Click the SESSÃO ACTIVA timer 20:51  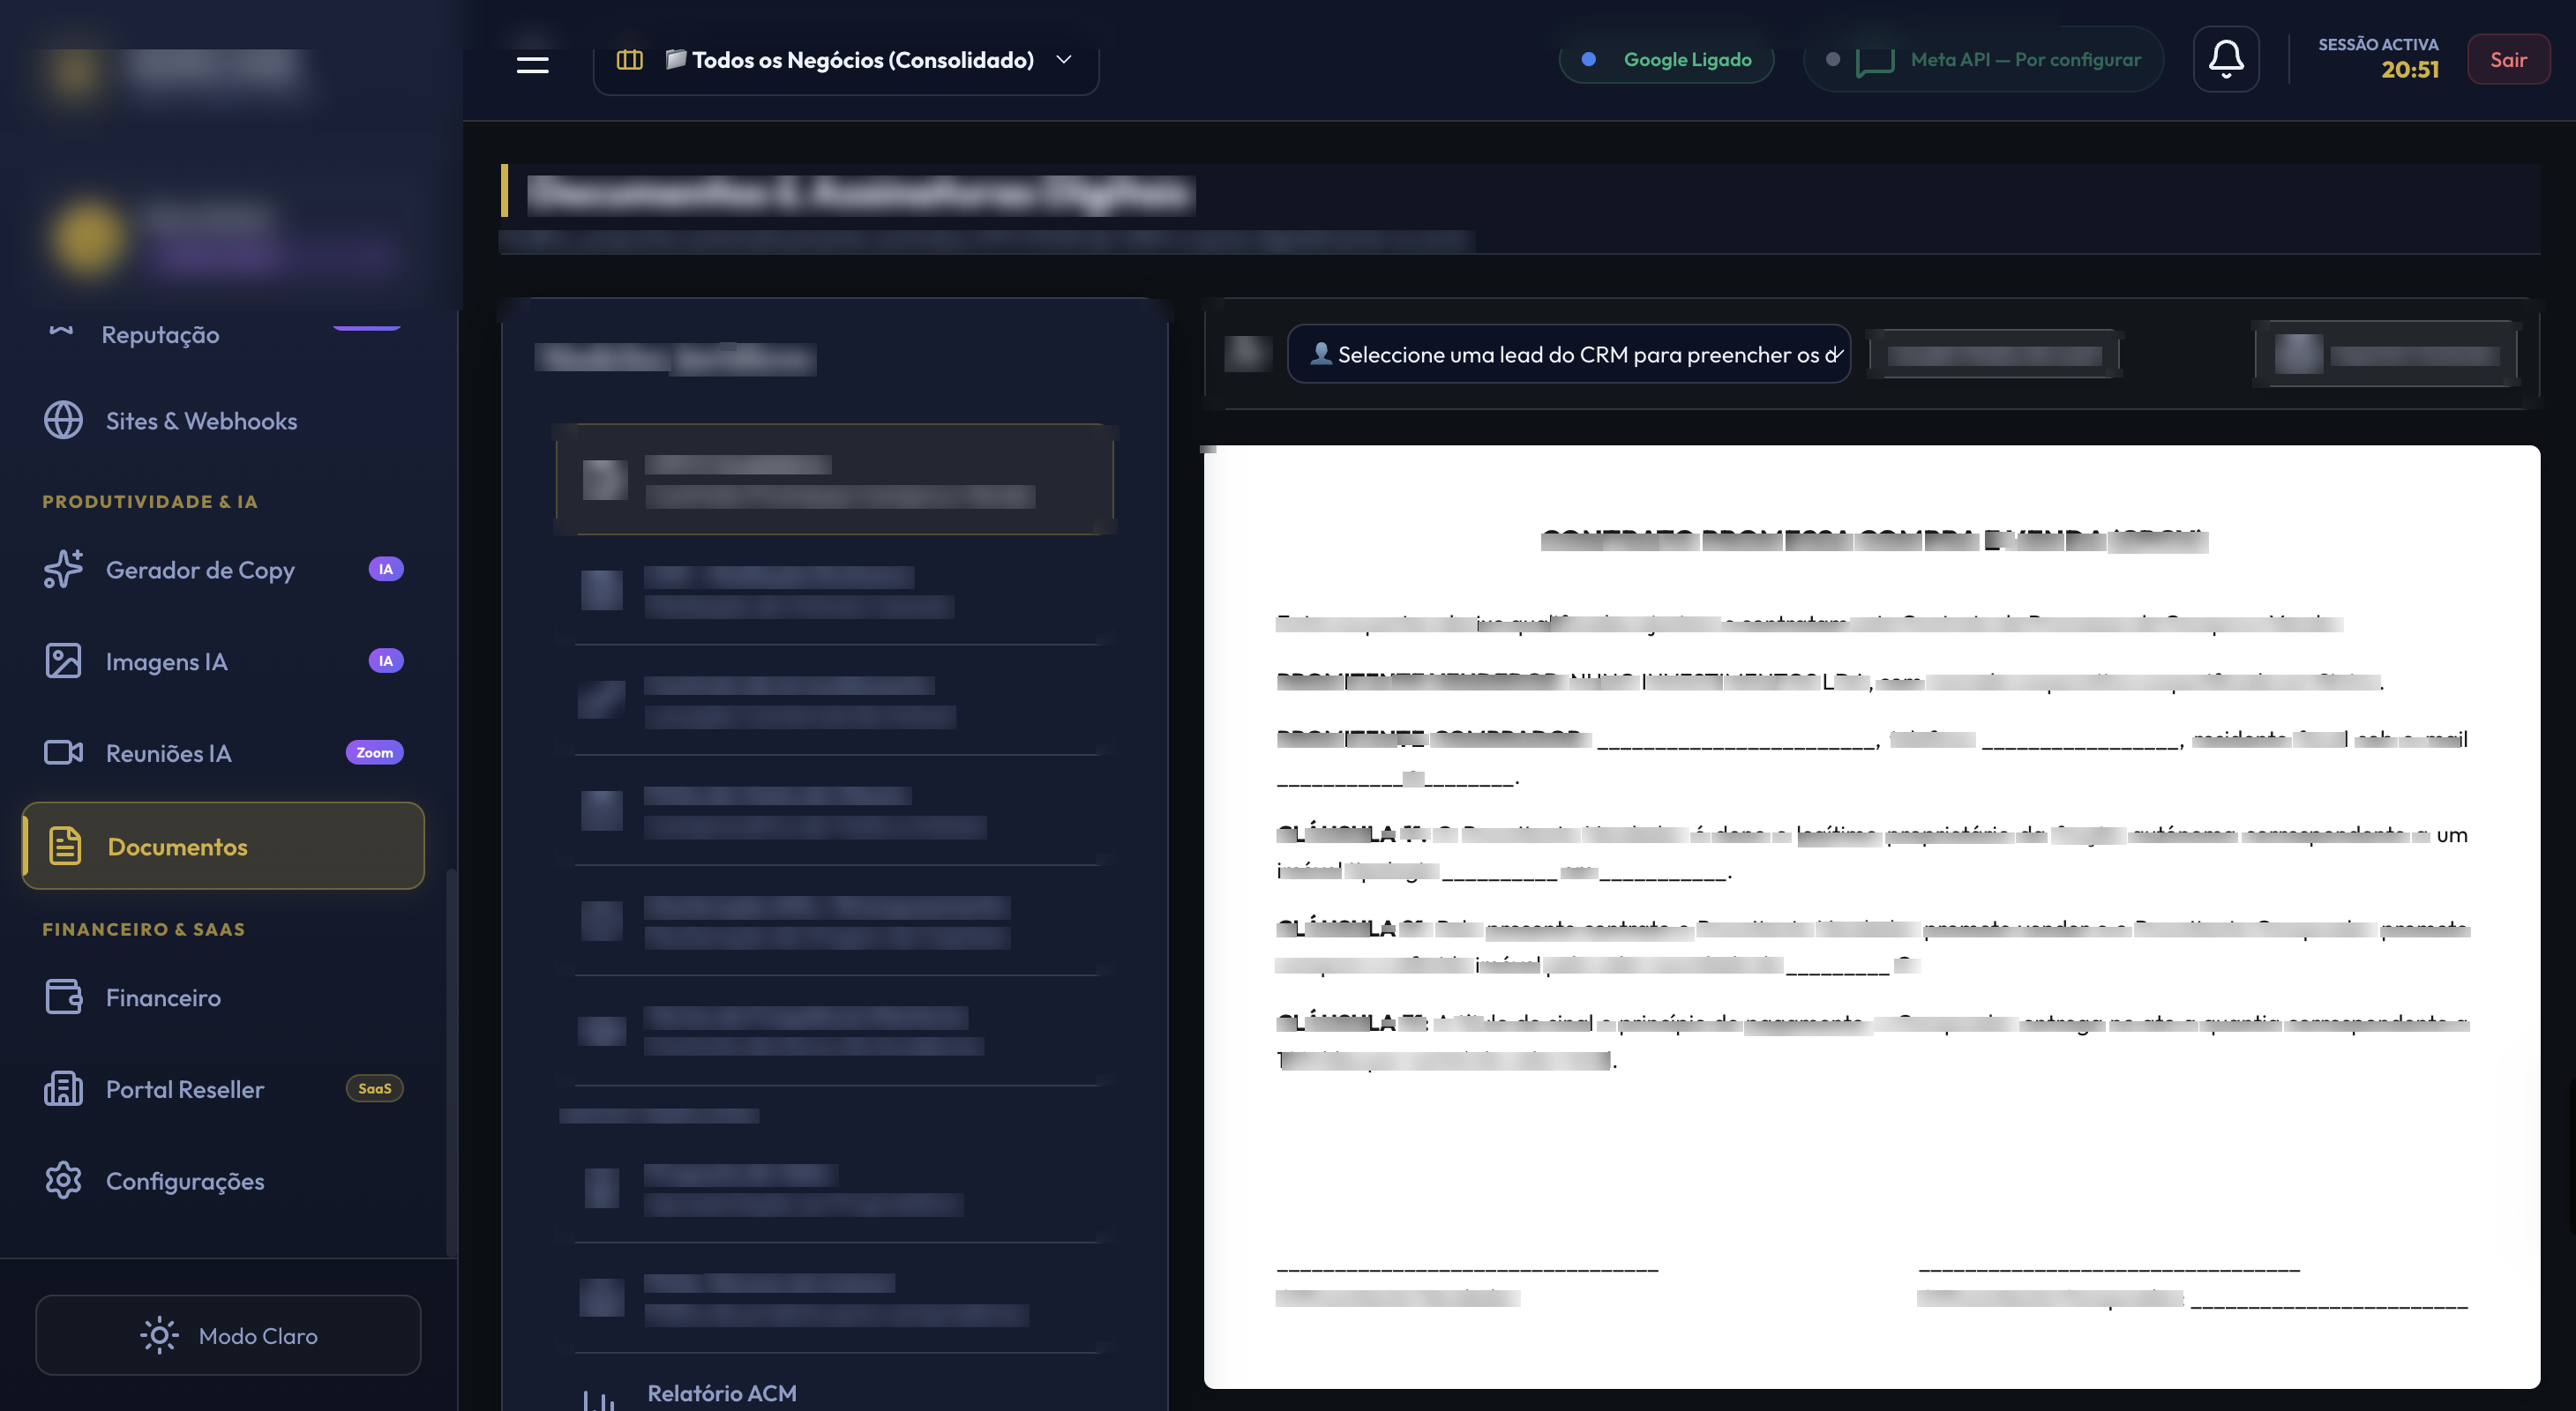tap(2409, 70)
